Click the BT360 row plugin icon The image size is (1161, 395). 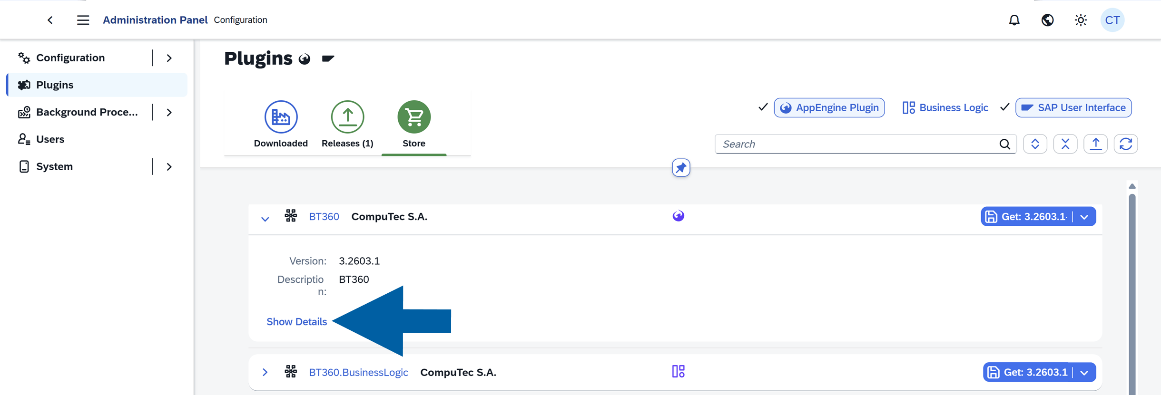point(291,216)
